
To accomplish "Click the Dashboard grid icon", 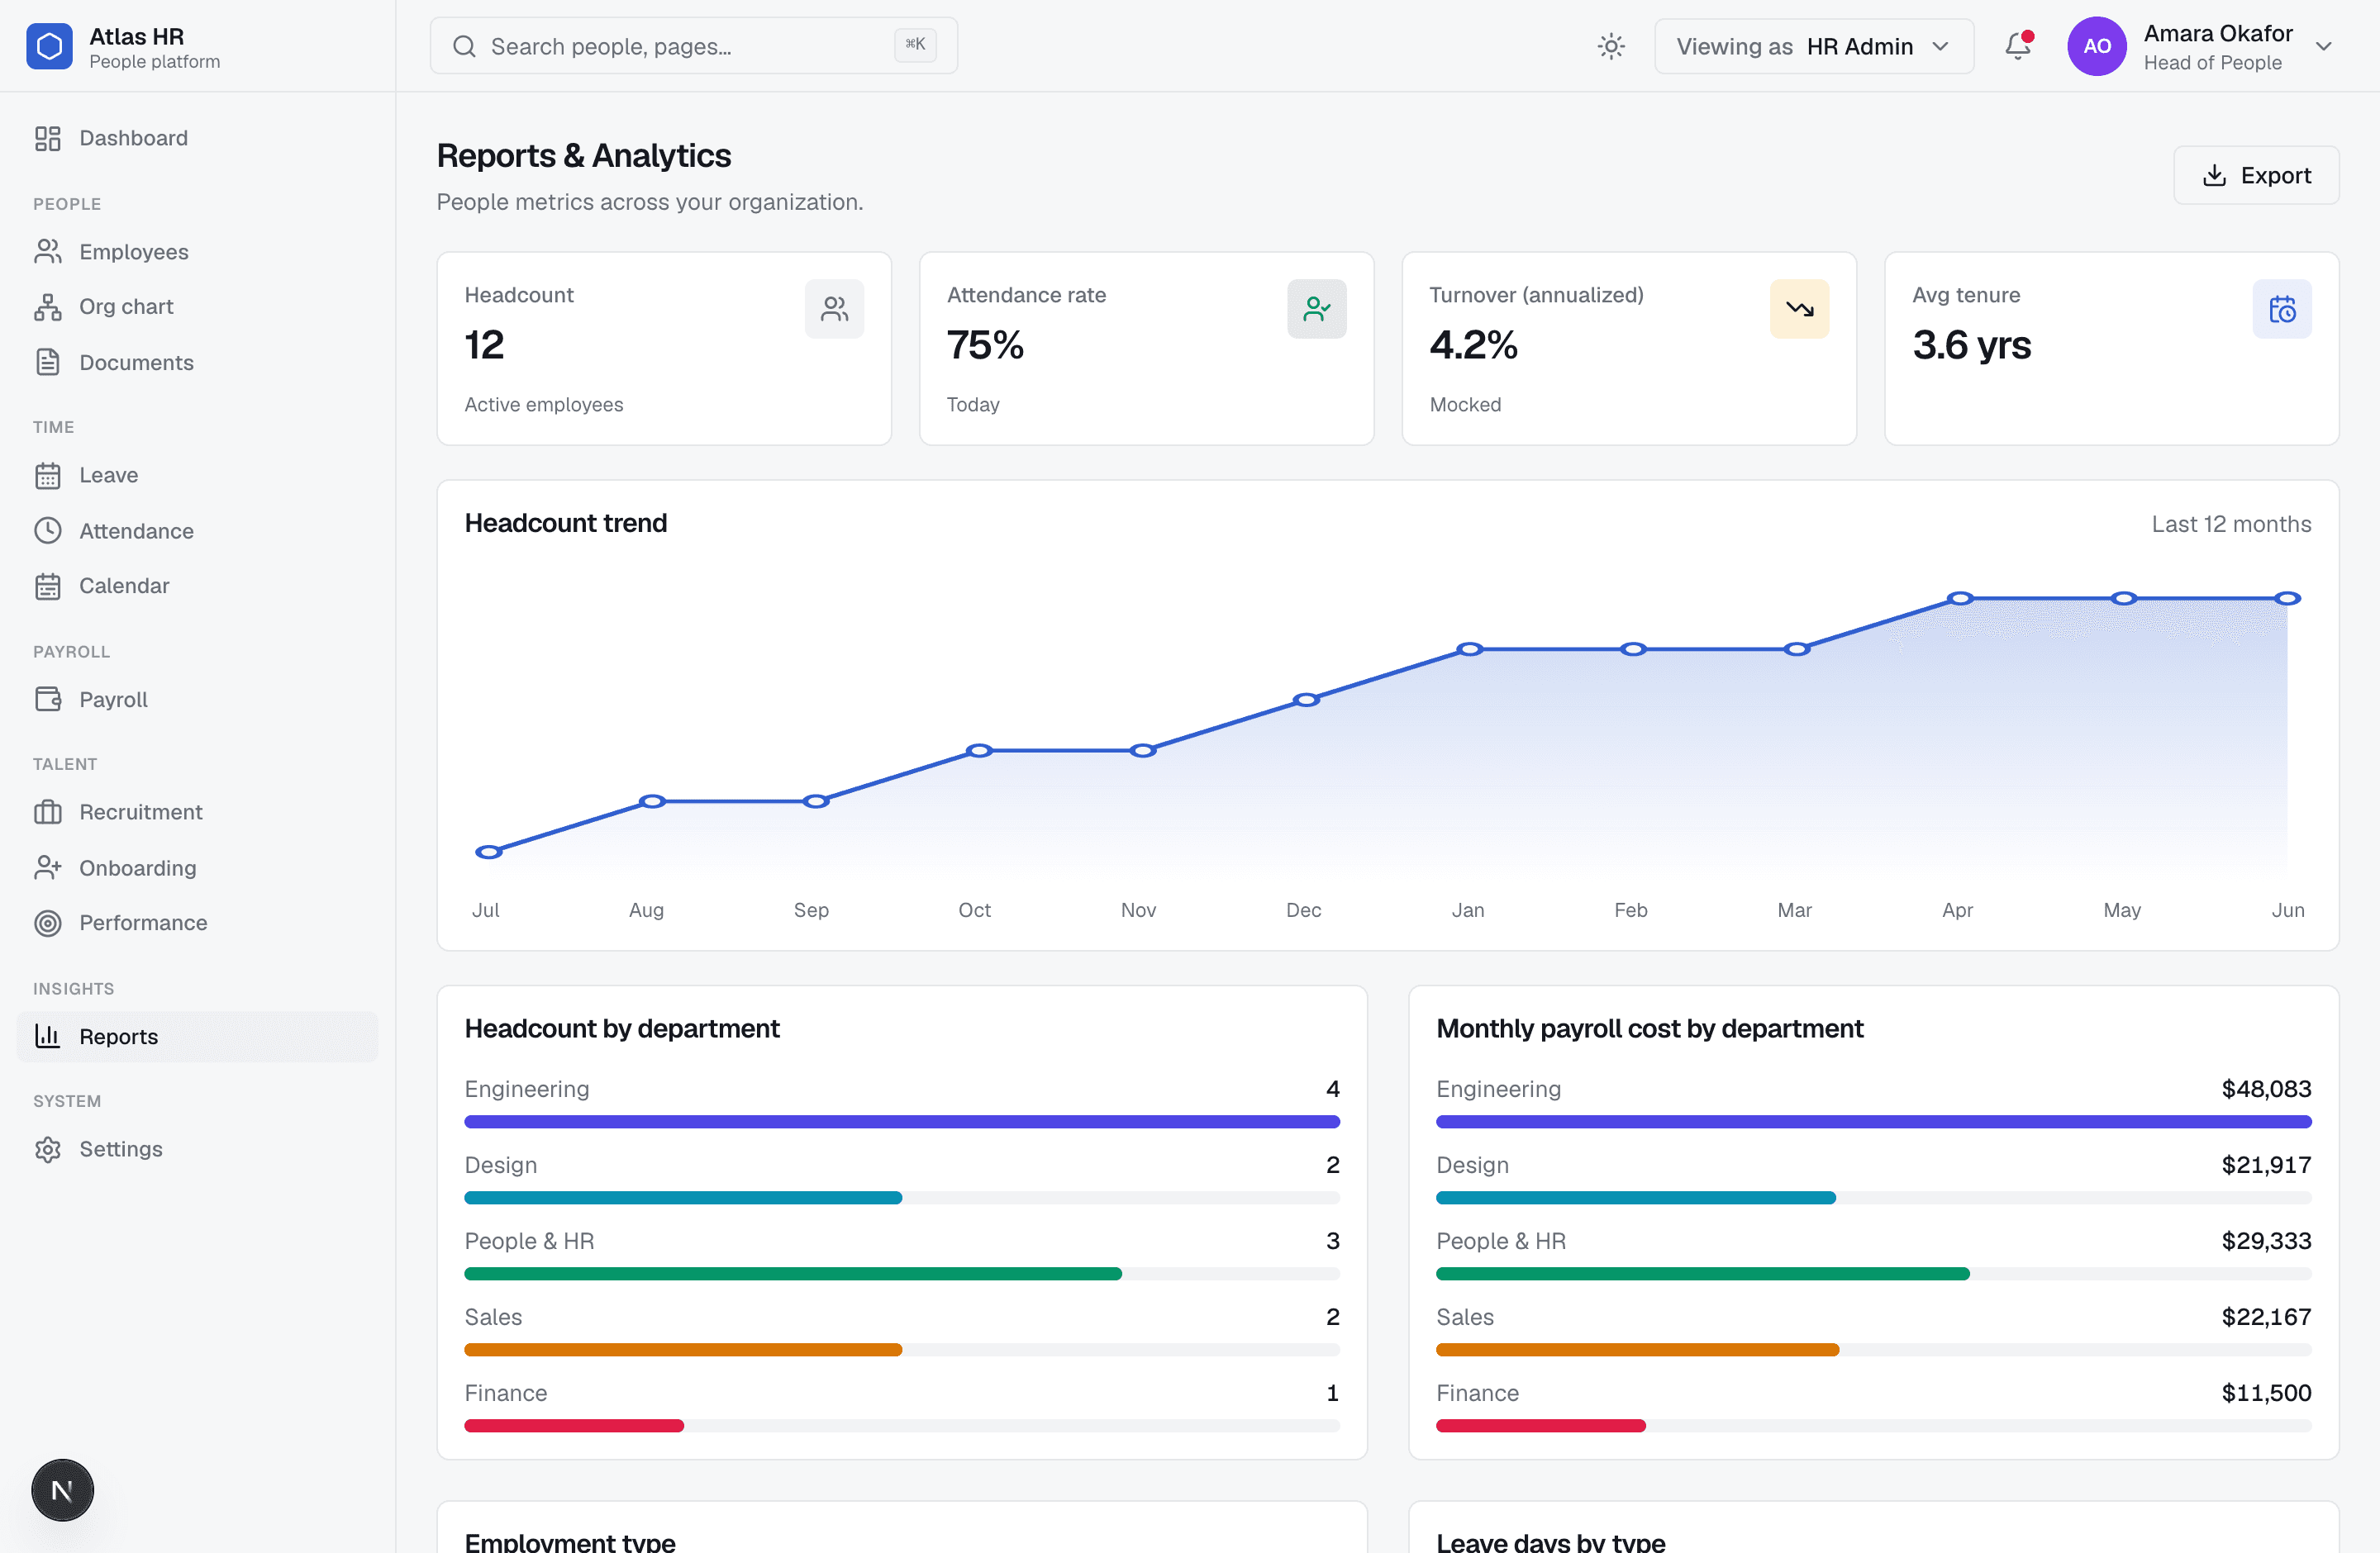I will [x=48, y=138].
